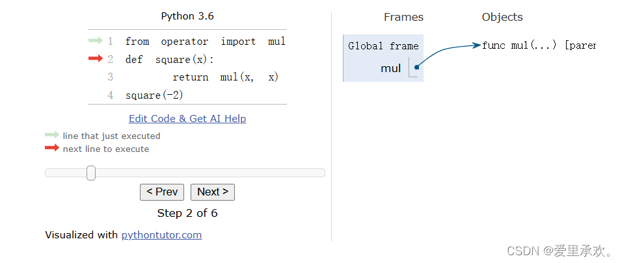Image resolution: width=620 pixels, height=263 pixels.
Task: Click the execution step slider handle
Action: click(91, 173)
